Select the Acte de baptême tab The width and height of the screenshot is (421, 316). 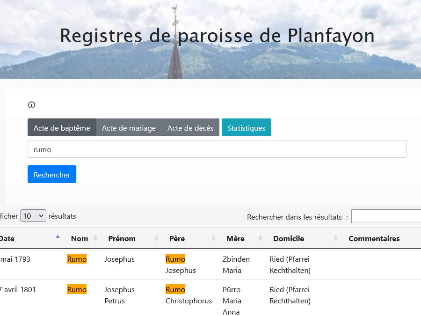click(x=62, y=128)
